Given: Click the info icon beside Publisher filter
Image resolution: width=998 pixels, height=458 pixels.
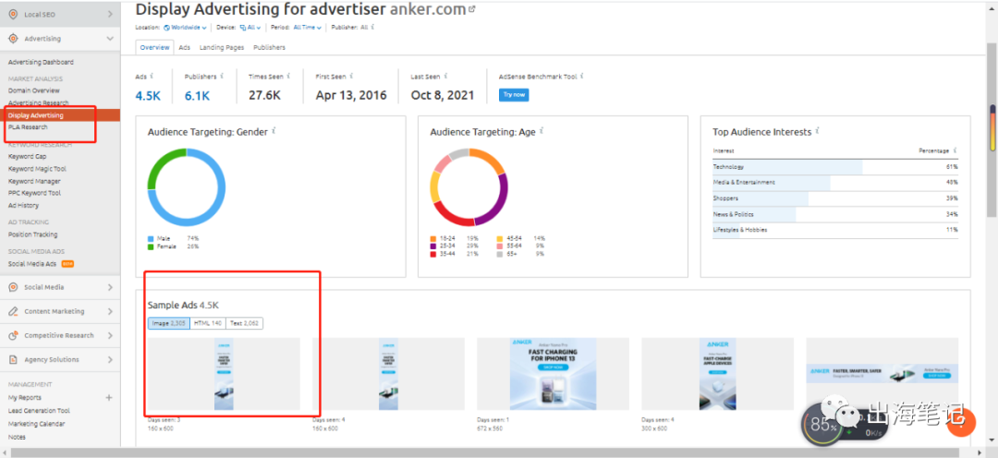Looking at the screenshot, I should (x=372, y=28).
